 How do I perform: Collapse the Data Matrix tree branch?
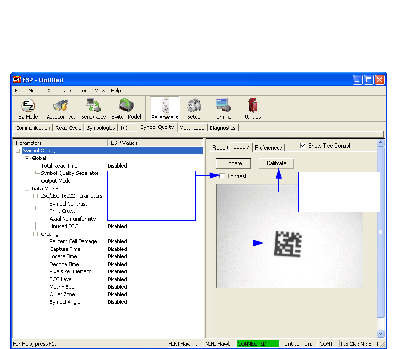point(27,189)
